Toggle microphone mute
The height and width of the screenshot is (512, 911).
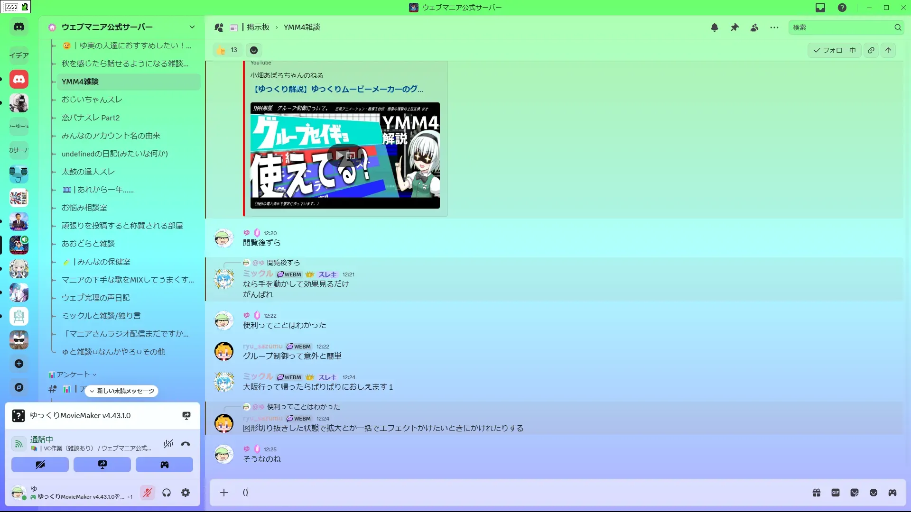148,493
